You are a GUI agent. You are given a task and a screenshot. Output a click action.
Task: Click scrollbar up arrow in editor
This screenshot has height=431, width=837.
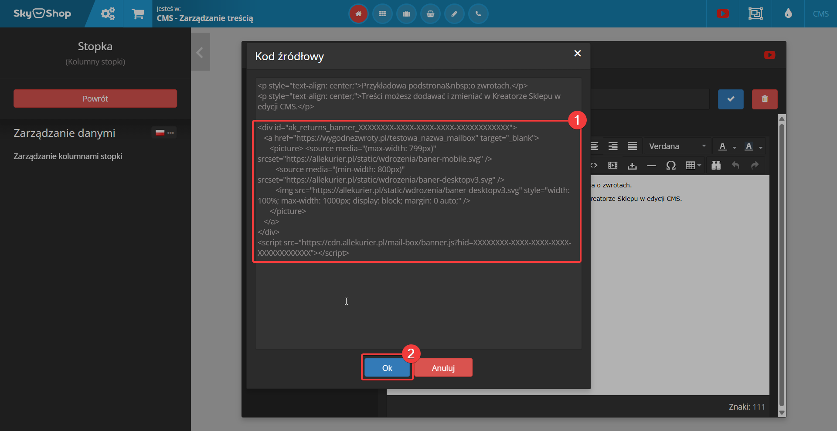point(782,119)
